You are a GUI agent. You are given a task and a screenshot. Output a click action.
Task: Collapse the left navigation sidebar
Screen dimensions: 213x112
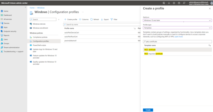pyautogui.click(x=26, y=7)
